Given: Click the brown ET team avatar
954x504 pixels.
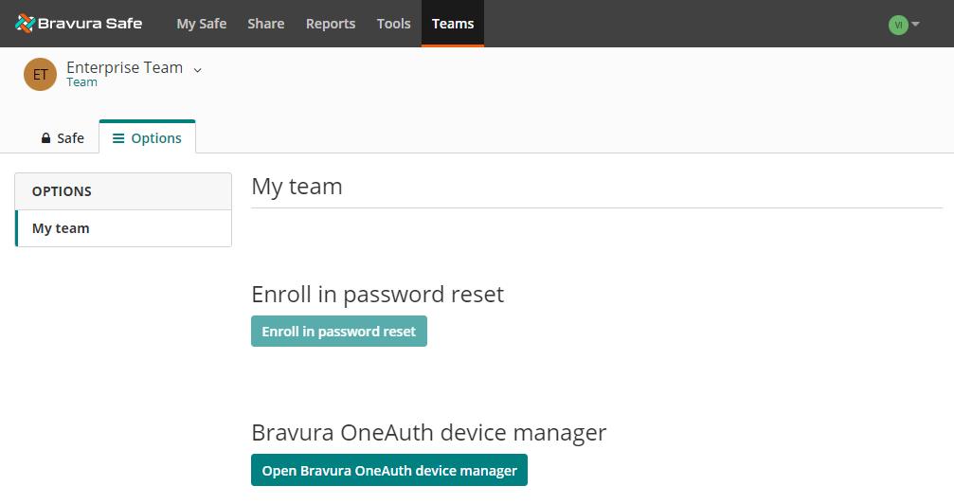Looking at the screenshot, I should [x=40, y=75].
